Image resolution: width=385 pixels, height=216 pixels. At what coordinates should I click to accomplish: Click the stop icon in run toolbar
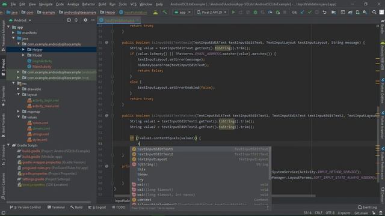(285, 12)
